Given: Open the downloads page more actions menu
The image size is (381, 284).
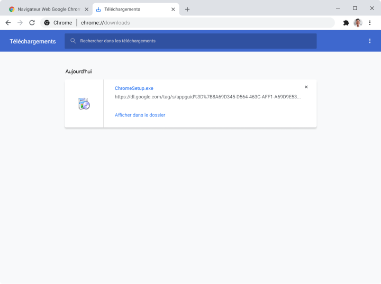Looking at the screenshot, I should pyautogui.click(x=370, y=41).
